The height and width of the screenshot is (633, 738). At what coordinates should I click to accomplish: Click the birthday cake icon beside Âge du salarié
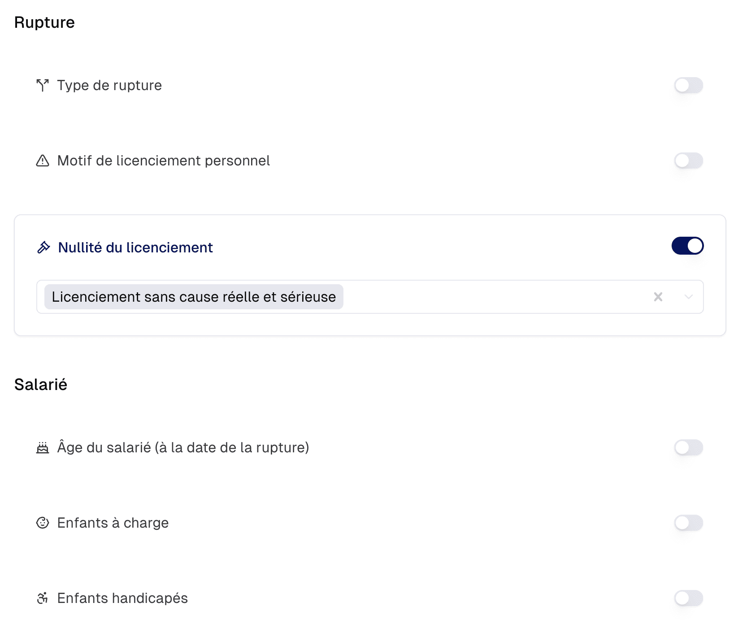[43, 447]
